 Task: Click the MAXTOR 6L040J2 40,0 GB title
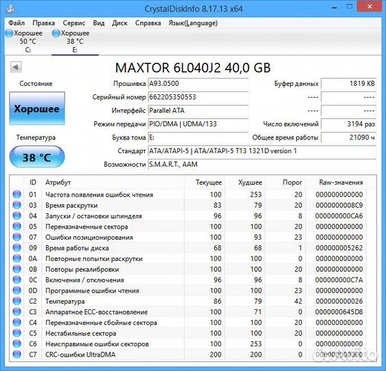click(193, 68)
